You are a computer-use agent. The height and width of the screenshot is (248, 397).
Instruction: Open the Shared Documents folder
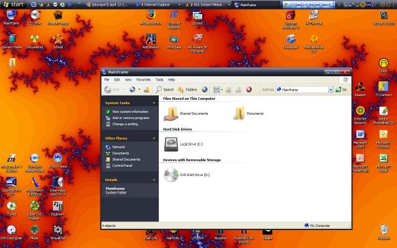click(x=186, y=113)
